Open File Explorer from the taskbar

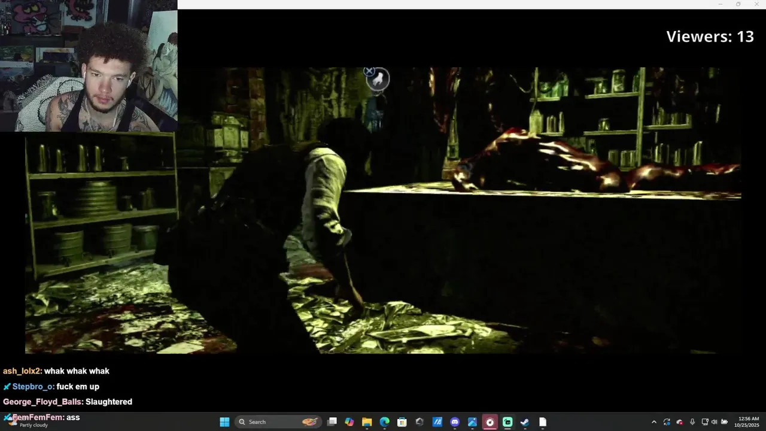tap(367, 422)
